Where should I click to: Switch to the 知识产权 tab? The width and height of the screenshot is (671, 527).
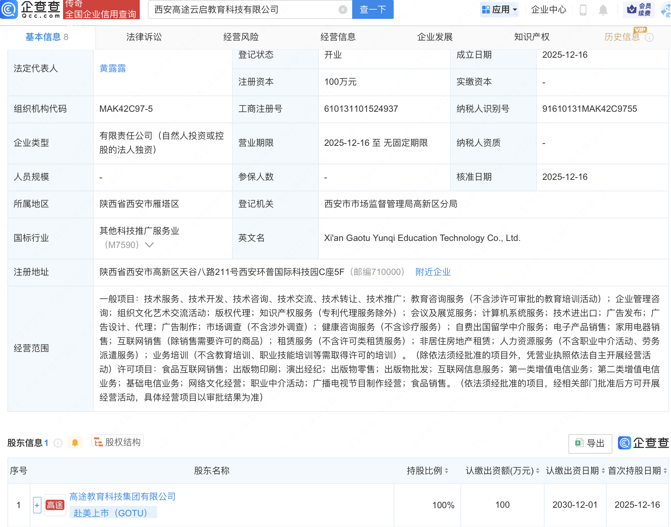[x=532, y=37]
